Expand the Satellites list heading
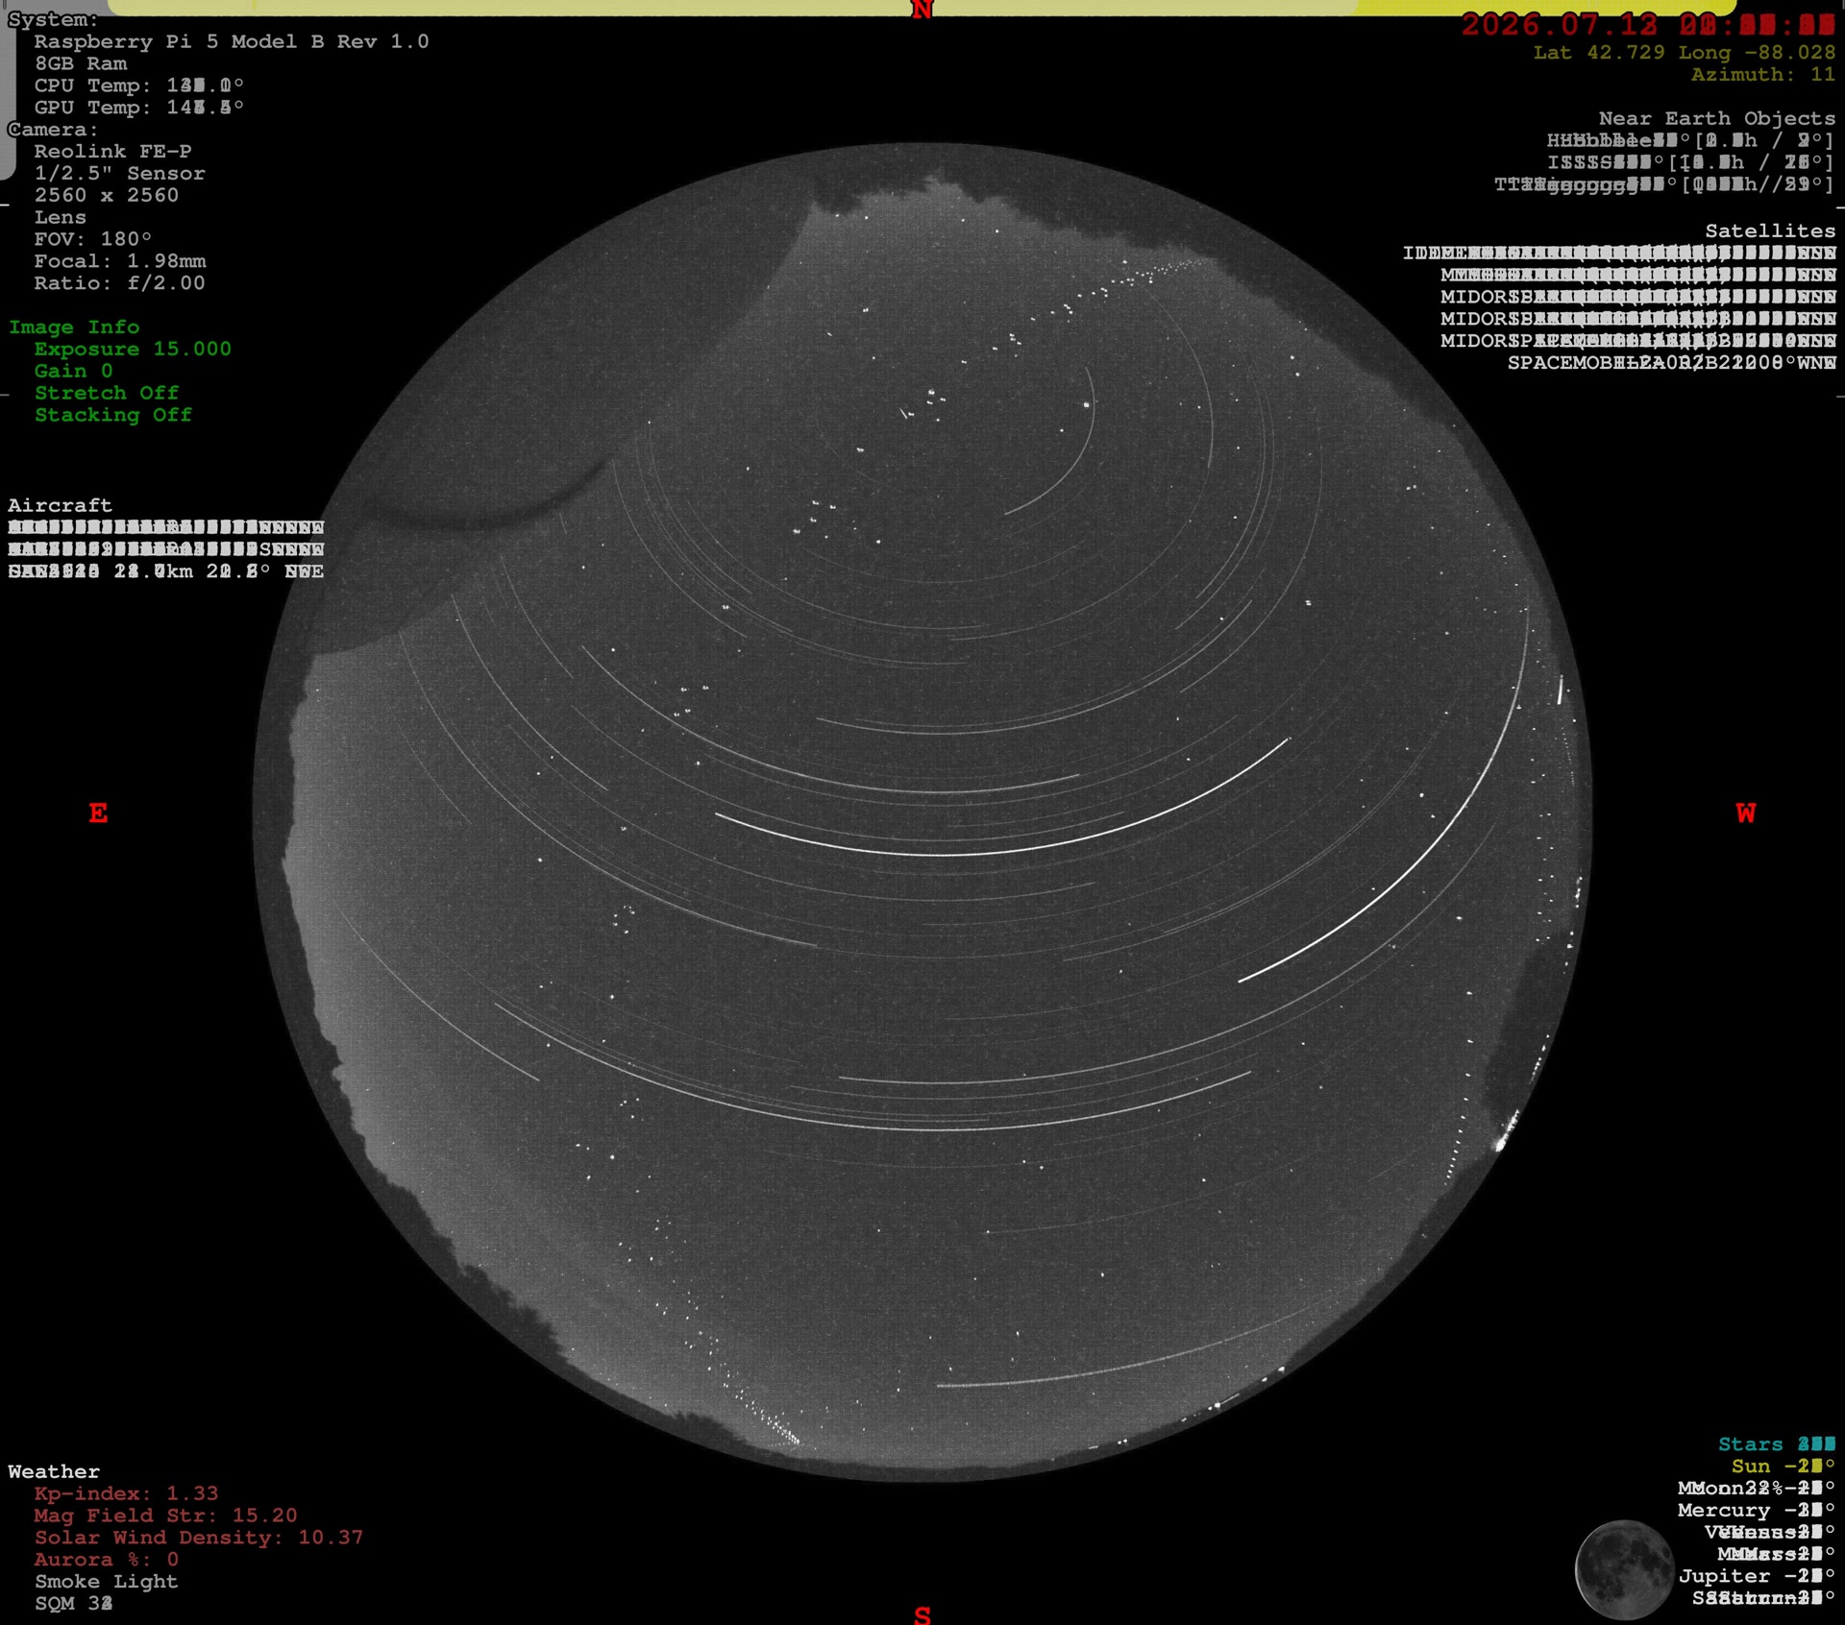Screen dimensions: 1845x1625 pyautogui.click(x=1770, y=230)
